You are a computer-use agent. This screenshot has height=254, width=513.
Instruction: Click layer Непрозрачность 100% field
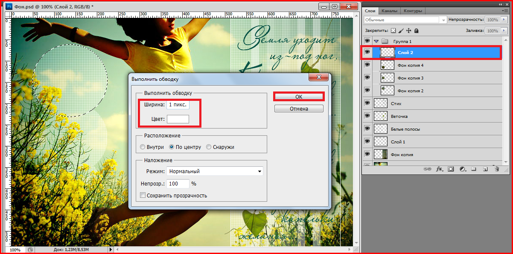493,20
